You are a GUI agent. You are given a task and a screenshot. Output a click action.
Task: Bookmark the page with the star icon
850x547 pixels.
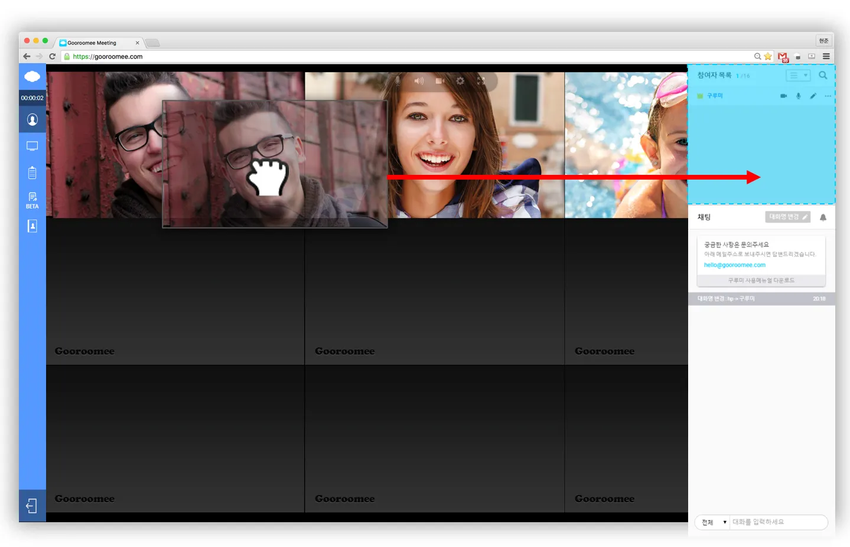click(x=768, y=57)
